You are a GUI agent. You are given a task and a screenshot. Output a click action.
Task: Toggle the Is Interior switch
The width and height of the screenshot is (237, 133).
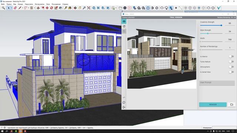pos(231,57)
